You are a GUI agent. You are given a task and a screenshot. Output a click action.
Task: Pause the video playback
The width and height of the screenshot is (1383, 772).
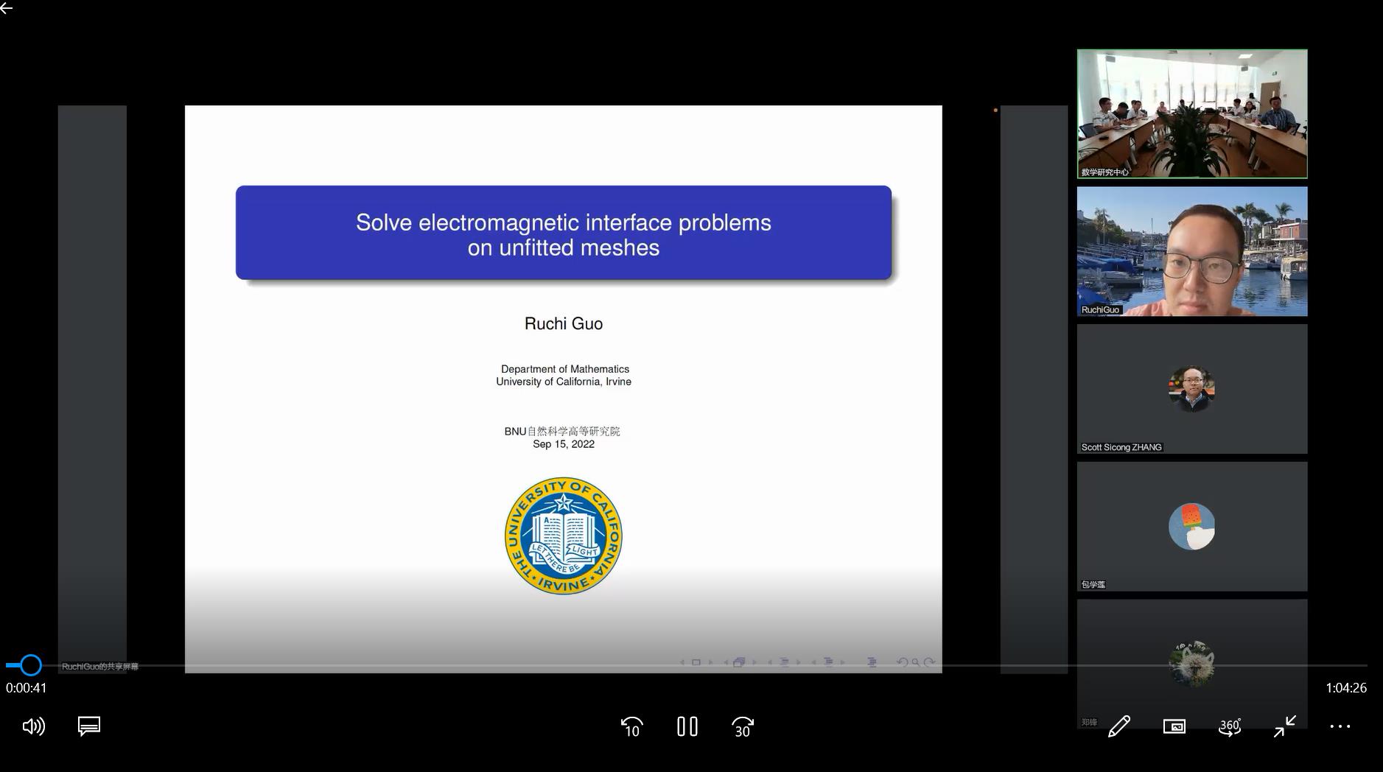pos(687,727)
